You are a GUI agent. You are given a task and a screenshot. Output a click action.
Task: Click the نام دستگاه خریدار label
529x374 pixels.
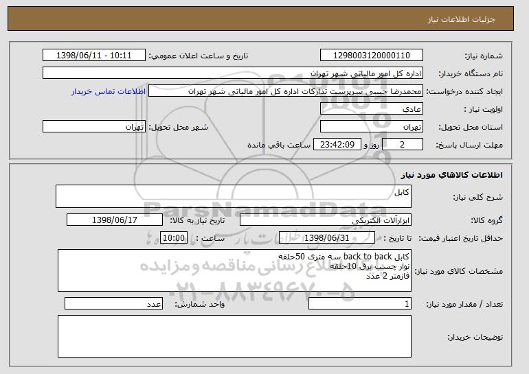471,73
